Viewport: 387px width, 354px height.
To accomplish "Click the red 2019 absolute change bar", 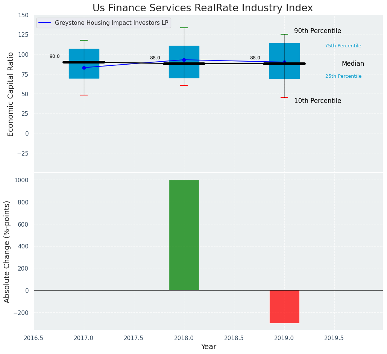I will (x=284, y=306).
